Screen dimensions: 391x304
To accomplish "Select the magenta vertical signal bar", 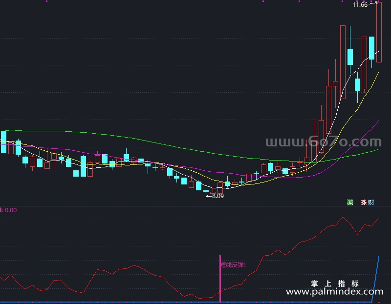I will tap(220, 279).
